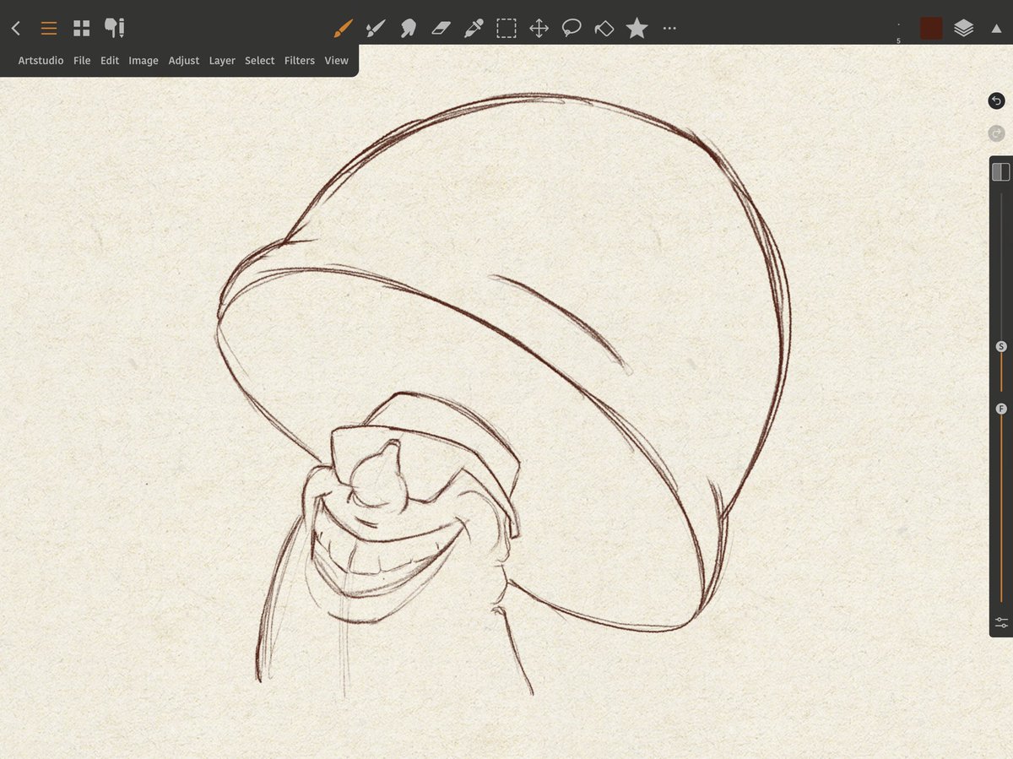Open the brush size indicator

898,32
